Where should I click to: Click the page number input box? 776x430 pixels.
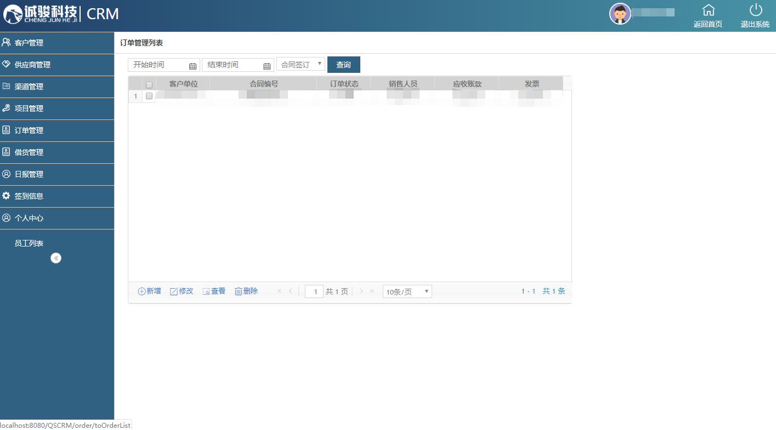pos(314,291)
